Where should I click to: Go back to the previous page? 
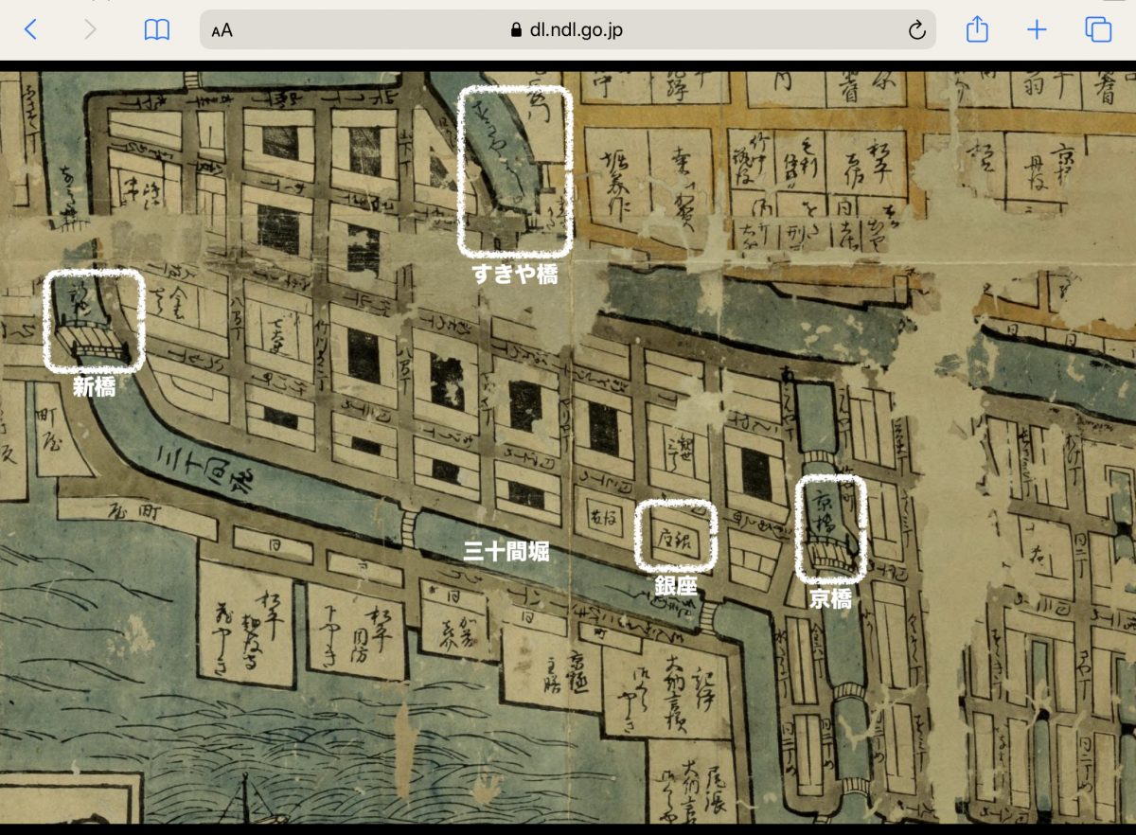point(30,29)
